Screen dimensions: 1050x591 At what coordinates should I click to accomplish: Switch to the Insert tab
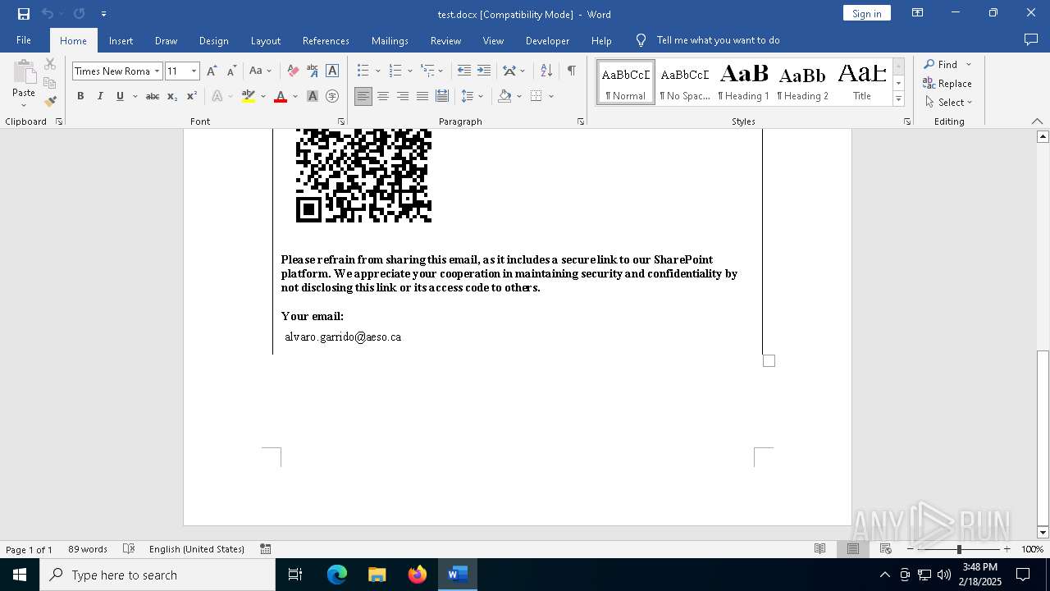tap(121, 40)
